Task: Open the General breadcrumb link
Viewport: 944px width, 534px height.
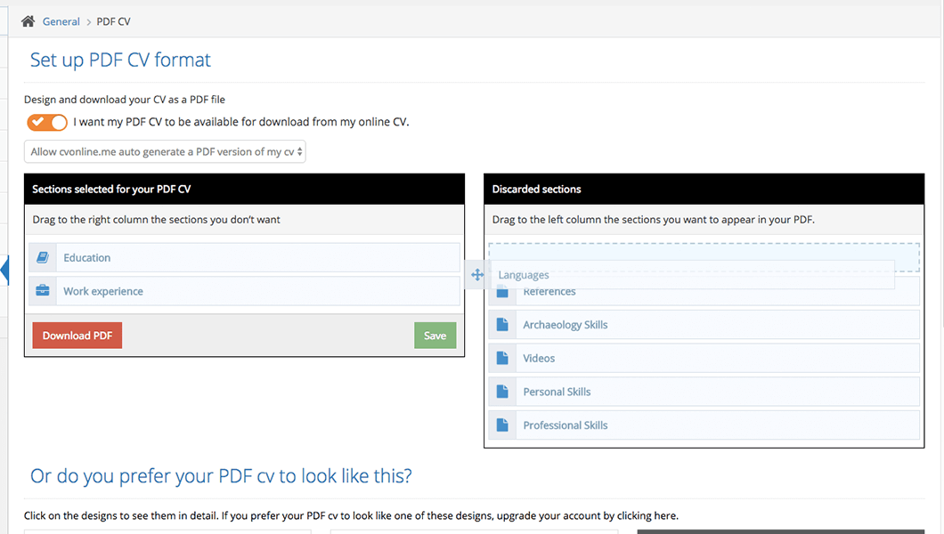Action: 61,21
